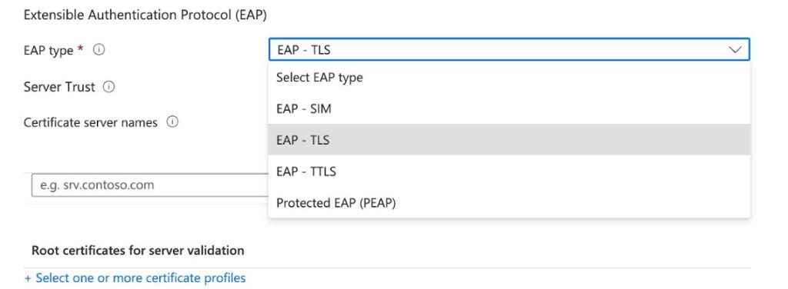The height and width of the screenshot is (289, 788).
Task: Choose the Select EAP type placeholder option
Action: (x=509, y=78)
